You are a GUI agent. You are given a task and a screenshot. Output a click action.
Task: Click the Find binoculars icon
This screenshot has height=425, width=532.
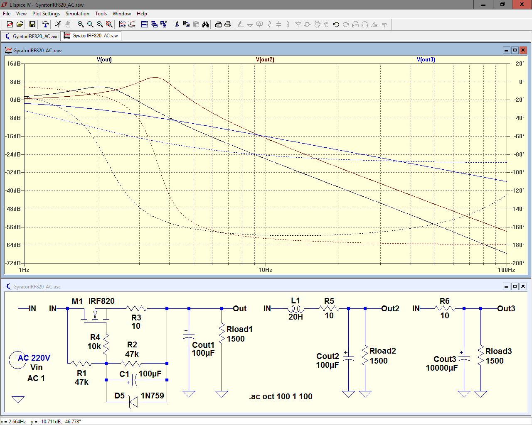[205, 24]
